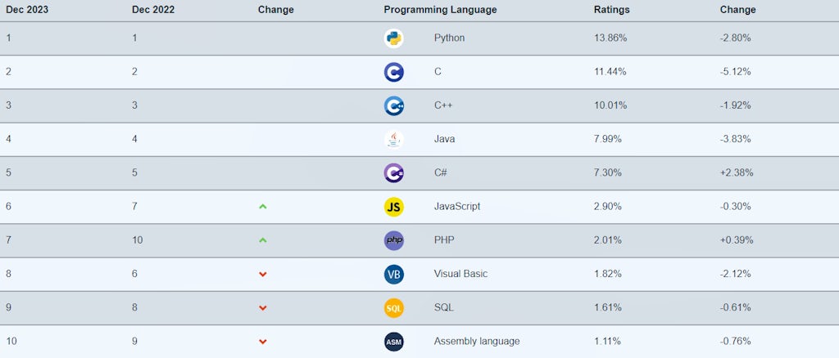839x358 pixels.
Task: Click the purple PHP logo icon
Action: pos(394,240)
